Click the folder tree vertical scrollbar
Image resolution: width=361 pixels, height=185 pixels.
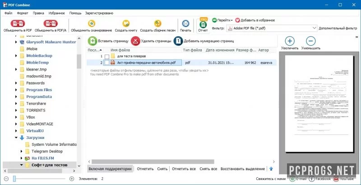click(x=79, y=61)
